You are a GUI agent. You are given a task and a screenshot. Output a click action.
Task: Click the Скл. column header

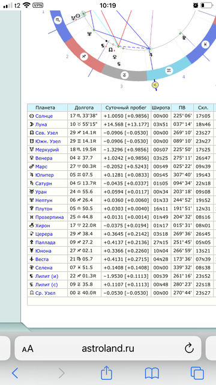click(x=203, y=108)
